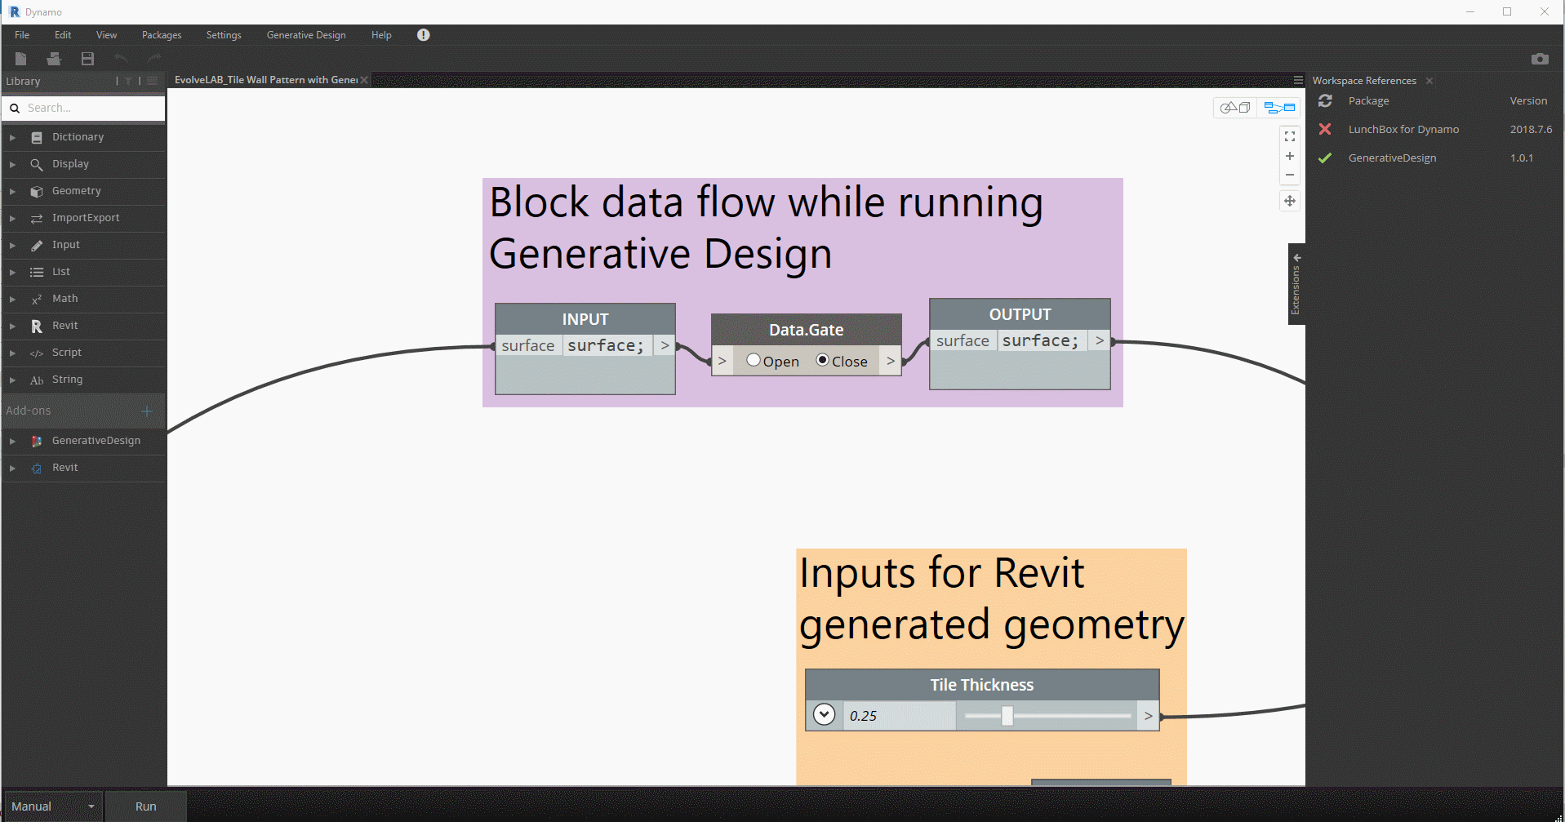This screenshot has width=1565, height=822.
Task: Click the undo arrow in toolbar
Action: 121,59
